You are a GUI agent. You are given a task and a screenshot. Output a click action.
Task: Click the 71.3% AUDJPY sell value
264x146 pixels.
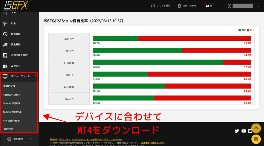coord(248,43)
